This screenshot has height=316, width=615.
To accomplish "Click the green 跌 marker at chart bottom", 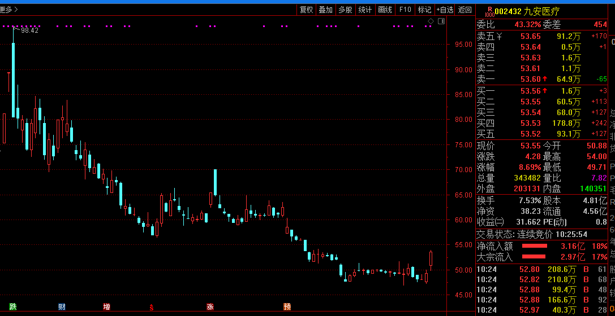I will (13, 307).
